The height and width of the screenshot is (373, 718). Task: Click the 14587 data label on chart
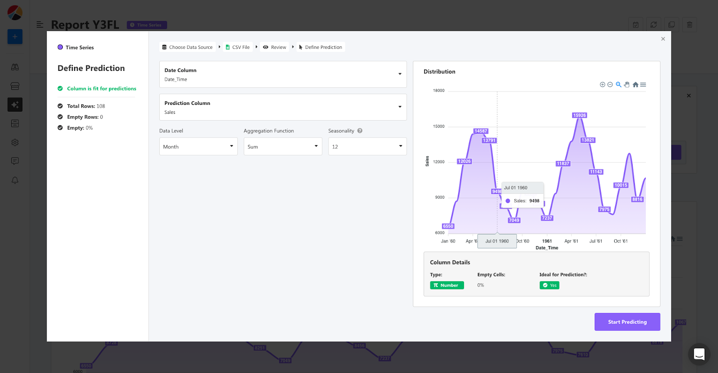[x=481, y=131]
